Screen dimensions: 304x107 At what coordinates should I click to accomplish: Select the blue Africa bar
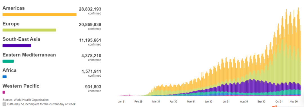pyautogui.click(x=5, y=77)
